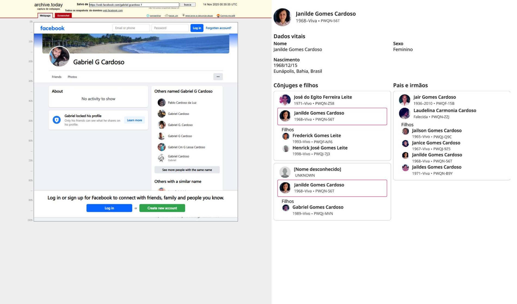Screen dimensions: 517x304
Task: Open the three-dots profile options menu
Action: 218,77
